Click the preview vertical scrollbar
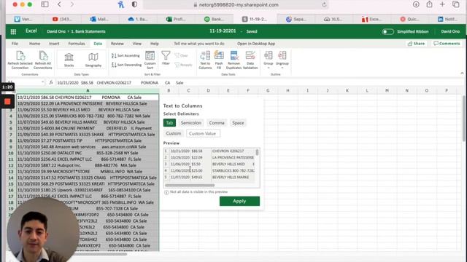This screenshot has height=262, width=467. point(257,152)
